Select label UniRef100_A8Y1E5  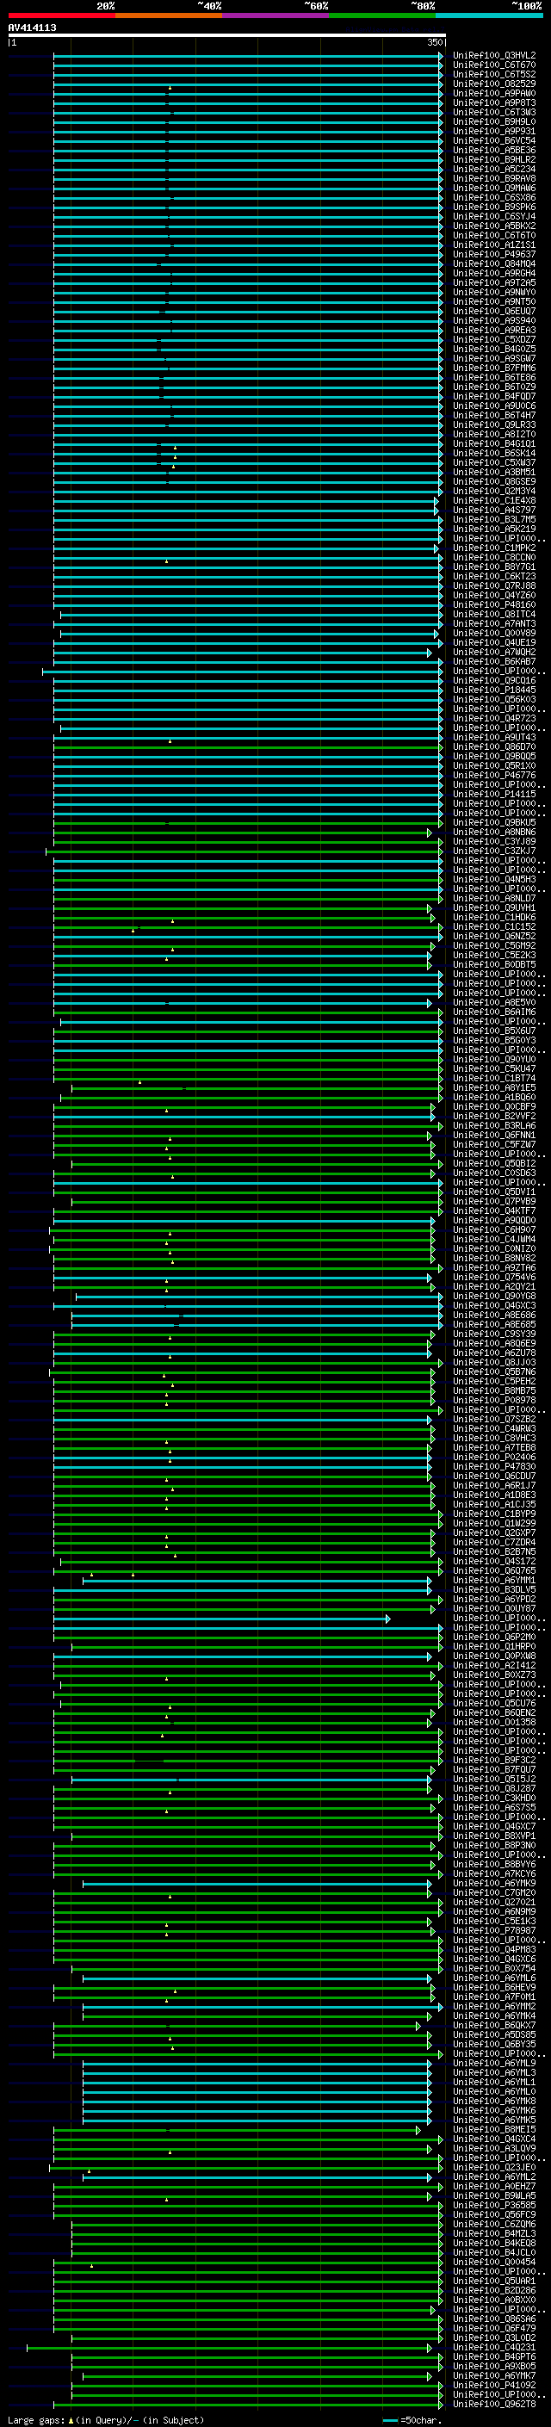[x=494, y=1088]
